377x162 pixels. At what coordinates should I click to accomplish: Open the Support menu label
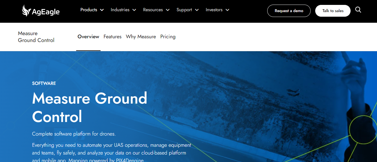pyautogui.click(x=184, y=10)
